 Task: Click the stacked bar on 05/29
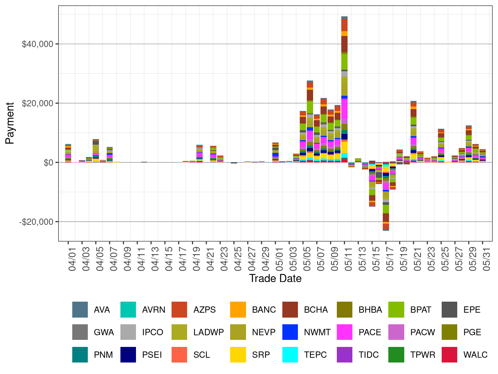[x=469, y=144]
